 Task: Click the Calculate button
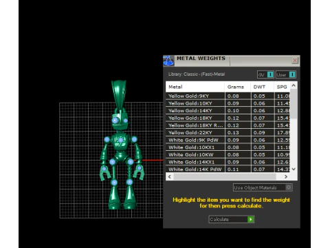pyautogui.click(x=231, y=219)
